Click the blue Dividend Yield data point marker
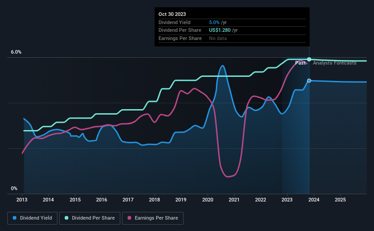This screenshot has height=231, width=374. click(309, 81)
